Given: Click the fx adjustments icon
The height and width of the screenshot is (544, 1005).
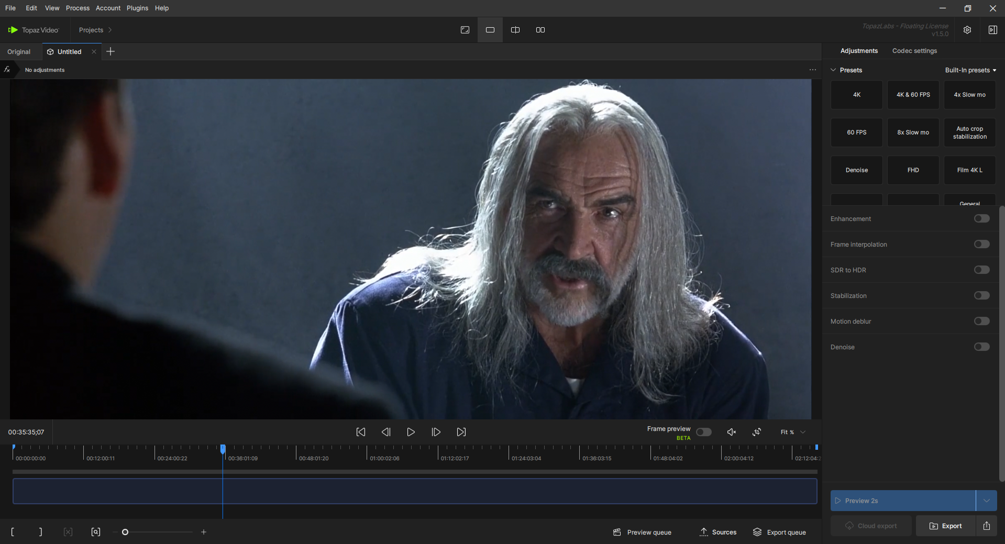Looking at the screenshot, I should [7, 70].
